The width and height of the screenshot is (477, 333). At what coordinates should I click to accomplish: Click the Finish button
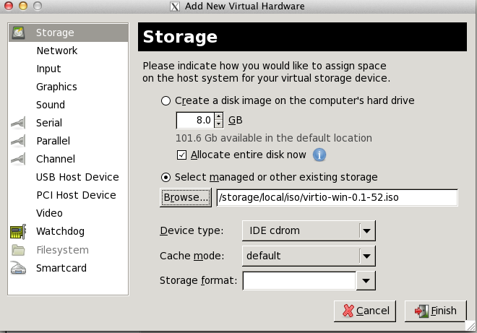(435, 311)
